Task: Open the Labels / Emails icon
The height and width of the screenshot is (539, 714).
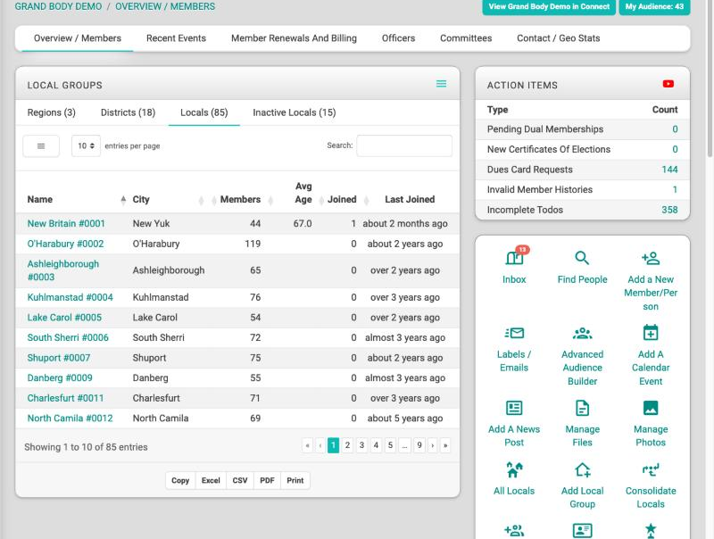Action: 514,333
